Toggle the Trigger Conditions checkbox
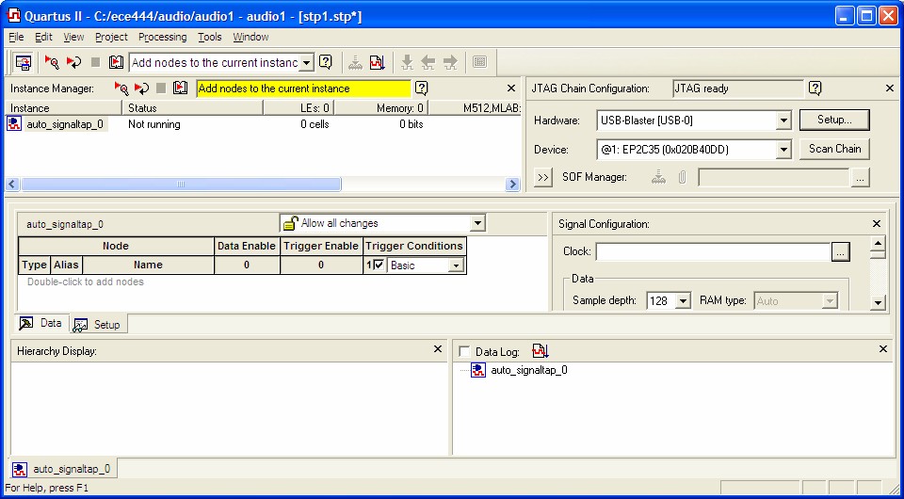The width and height of the screenshot is (904, 499). coord(379,266)
